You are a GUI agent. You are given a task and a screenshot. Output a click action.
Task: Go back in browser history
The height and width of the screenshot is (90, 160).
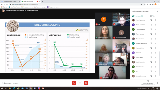point(2,4)
